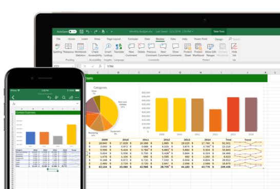Open the more options ellipsis on phone

coord(77,98)
